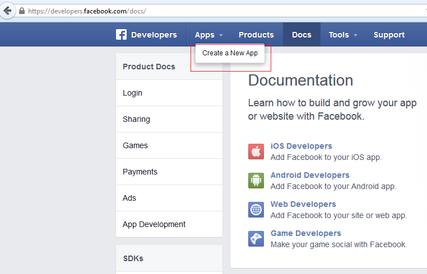Click the red iOS apple icon
The width and height of the screenshot is (427, 274).
[256, 152]
